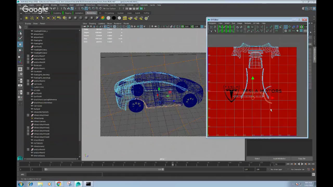Toggle the Auto Keyframe button
Screen dimensions: 333x187
click(309, 169)
